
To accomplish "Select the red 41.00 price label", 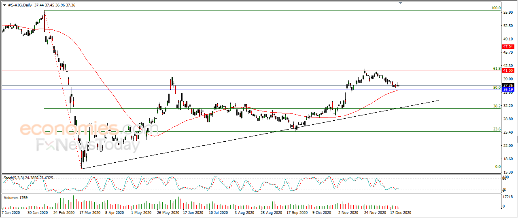I will pos(507,71).
